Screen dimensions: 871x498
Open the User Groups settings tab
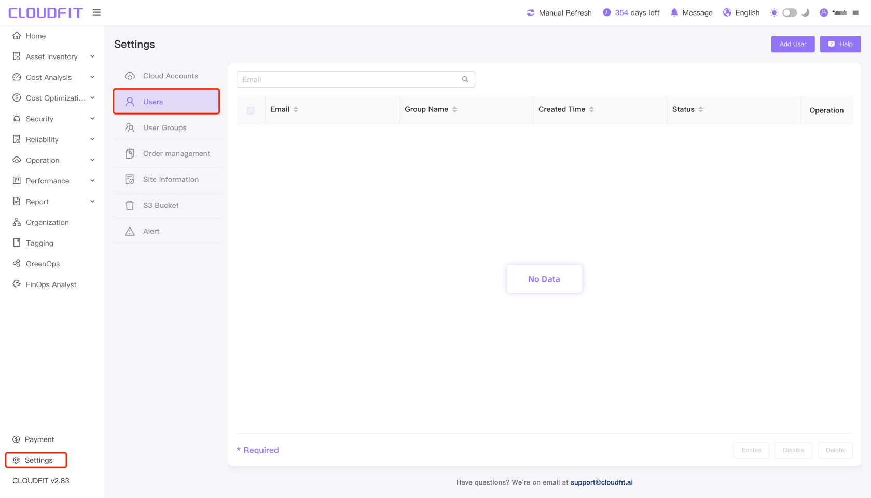coord(167,127)
